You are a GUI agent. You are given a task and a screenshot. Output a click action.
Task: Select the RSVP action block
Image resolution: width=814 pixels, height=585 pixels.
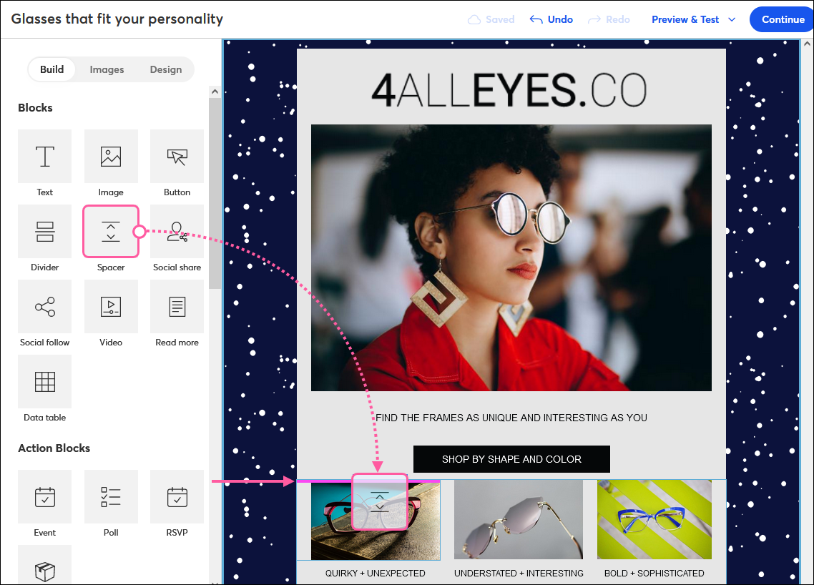(177, 497)
